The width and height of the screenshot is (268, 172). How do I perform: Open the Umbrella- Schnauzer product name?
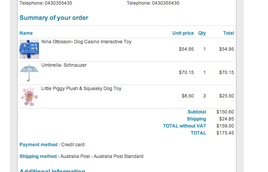click(x=64, y=65)
